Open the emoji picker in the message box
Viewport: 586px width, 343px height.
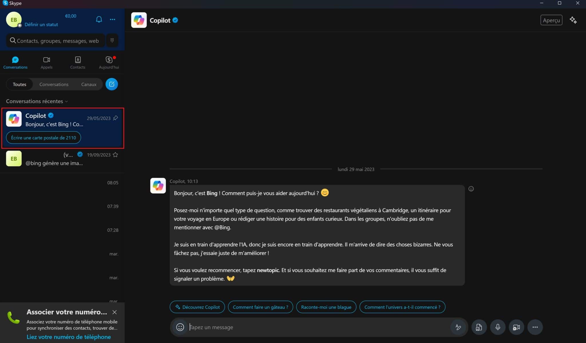(180, 327)
